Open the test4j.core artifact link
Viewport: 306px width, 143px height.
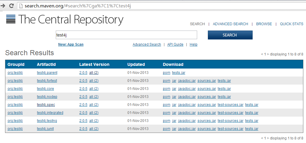45,89
